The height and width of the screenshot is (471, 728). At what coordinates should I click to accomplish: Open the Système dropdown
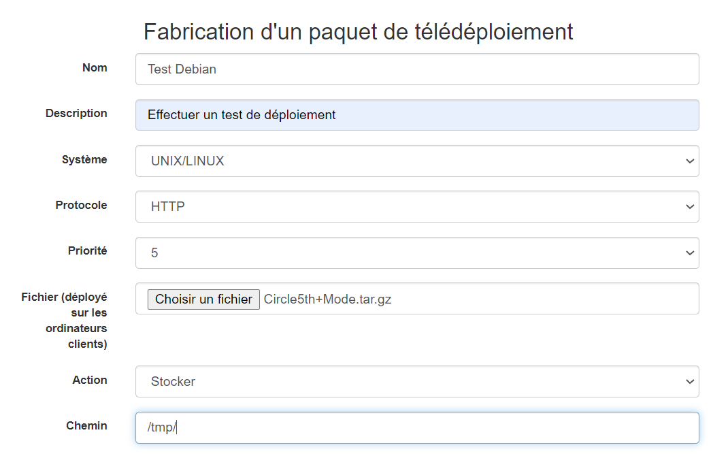click(417, 161)
